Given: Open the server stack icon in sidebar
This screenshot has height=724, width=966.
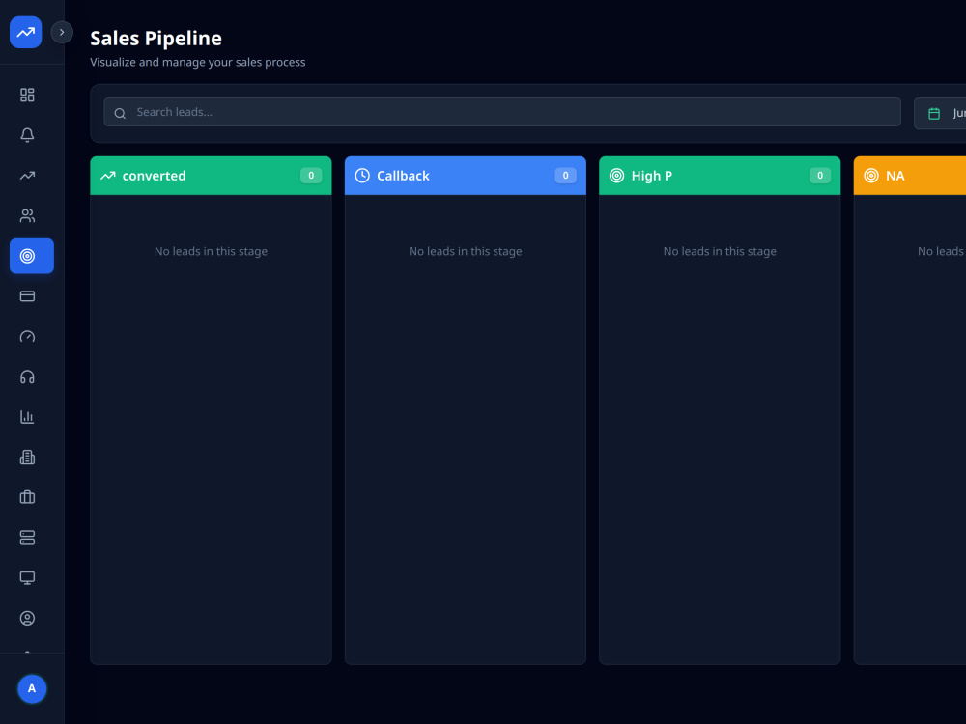Looking at the screenshot, I should click(27, 538).
